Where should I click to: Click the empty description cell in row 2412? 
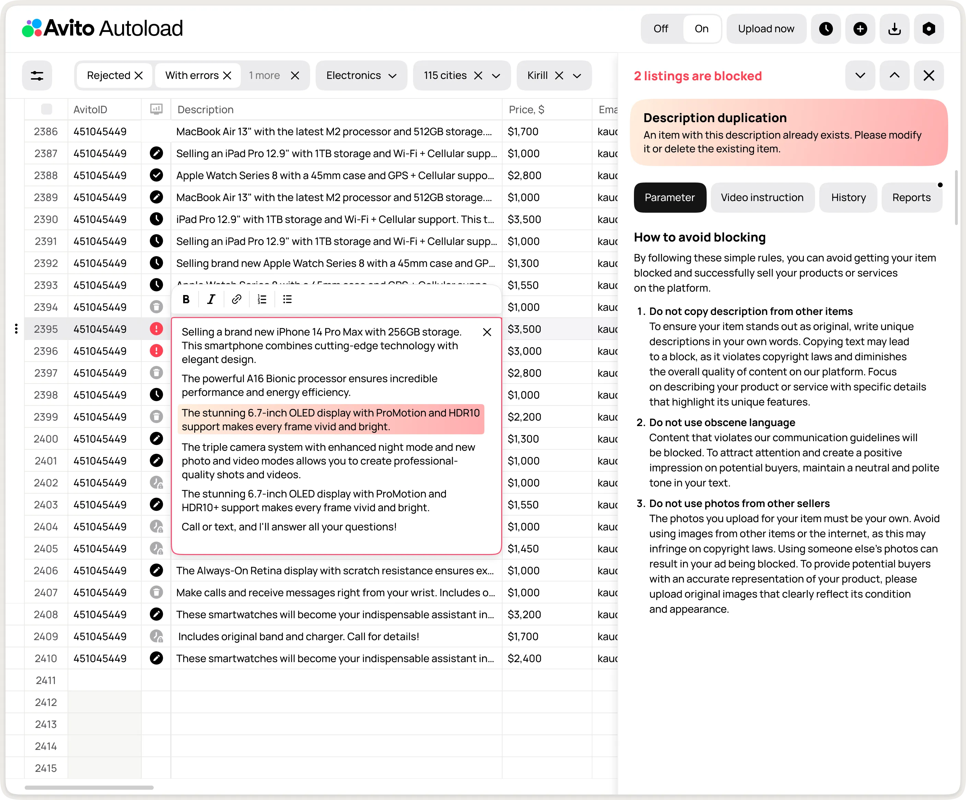pyautogui.click(x=336, y=702)
